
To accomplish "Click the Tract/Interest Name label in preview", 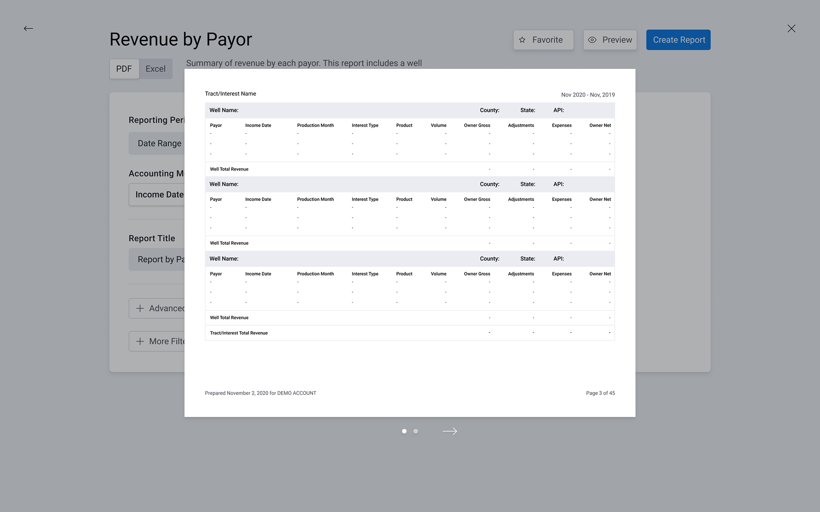I will [230, 94].
